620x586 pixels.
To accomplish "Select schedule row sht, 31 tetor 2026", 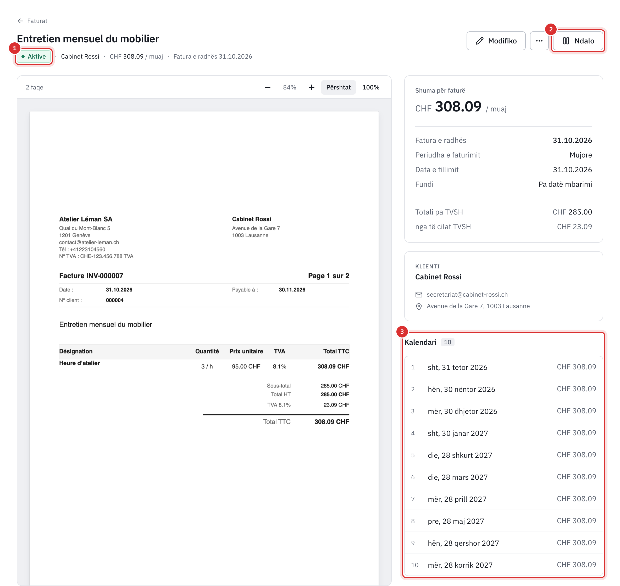I will tap(503, 367).
